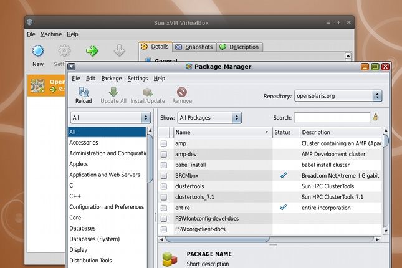Image resolution: width=402 pixels, height=268 pixels.
Task: Sort by the Name column header
Action: [x=223, y=132]
